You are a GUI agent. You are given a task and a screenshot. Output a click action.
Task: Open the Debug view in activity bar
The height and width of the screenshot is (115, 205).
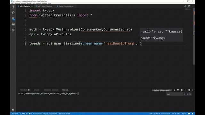(13, 24)
